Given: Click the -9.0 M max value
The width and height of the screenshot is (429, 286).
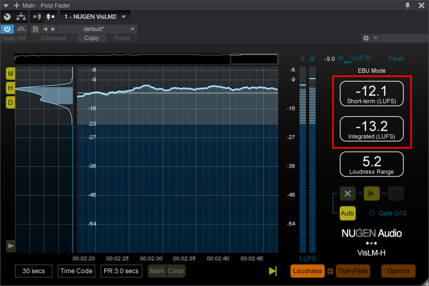Looking at the screenshot, I should coord(330,59).
